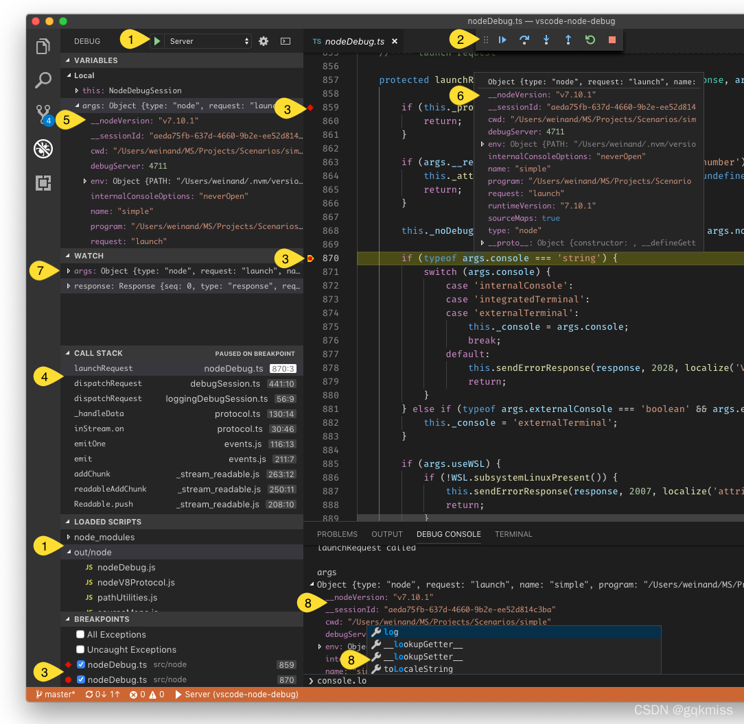Click breakpoint glyph at line 870

click(310, 258)
